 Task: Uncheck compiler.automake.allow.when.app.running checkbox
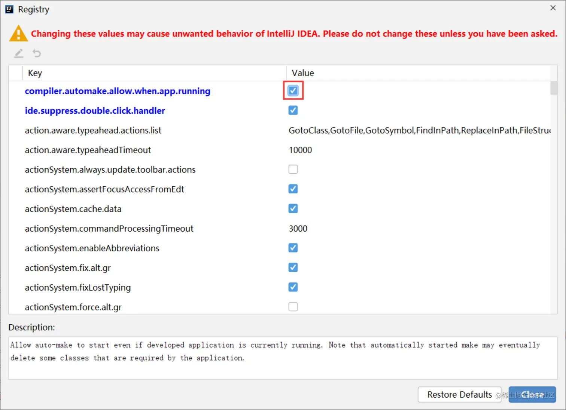(x=293, y=91)
